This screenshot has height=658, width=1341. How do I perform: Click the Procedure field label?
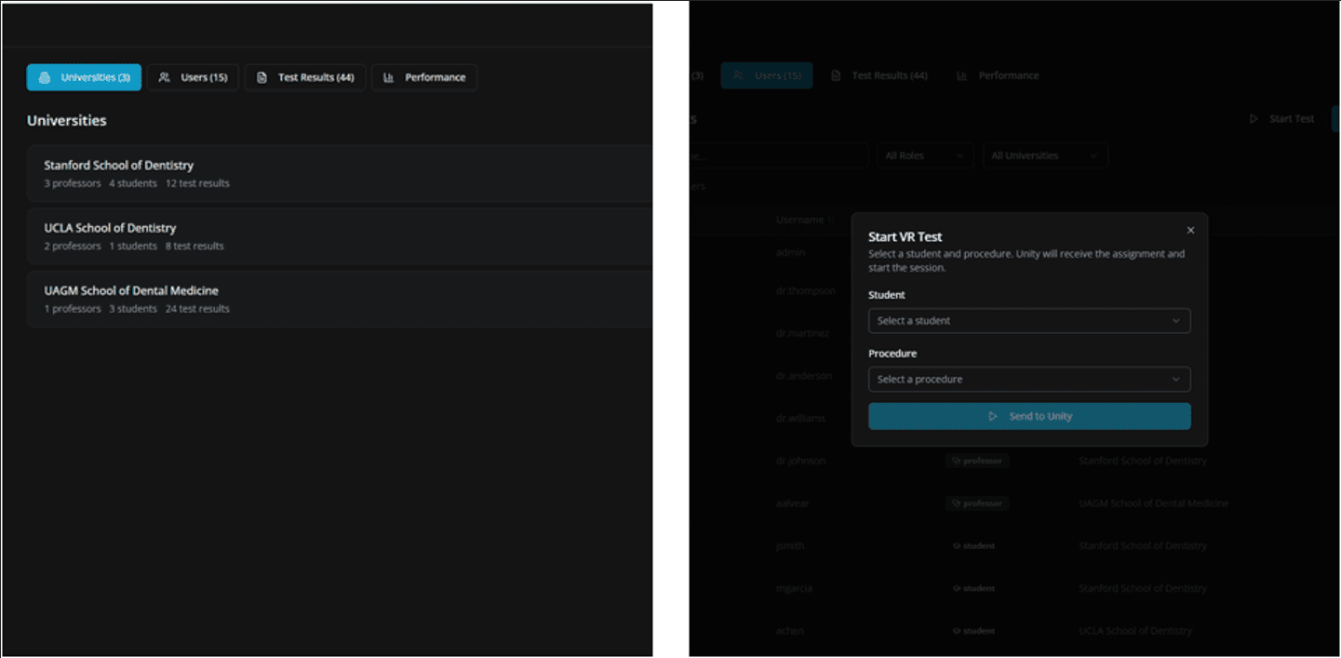coord(892,354)
